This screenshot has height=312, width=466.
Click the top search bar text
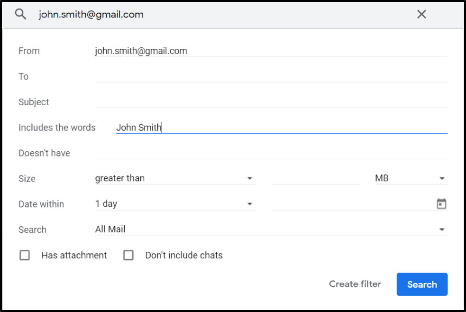[91, 15]
